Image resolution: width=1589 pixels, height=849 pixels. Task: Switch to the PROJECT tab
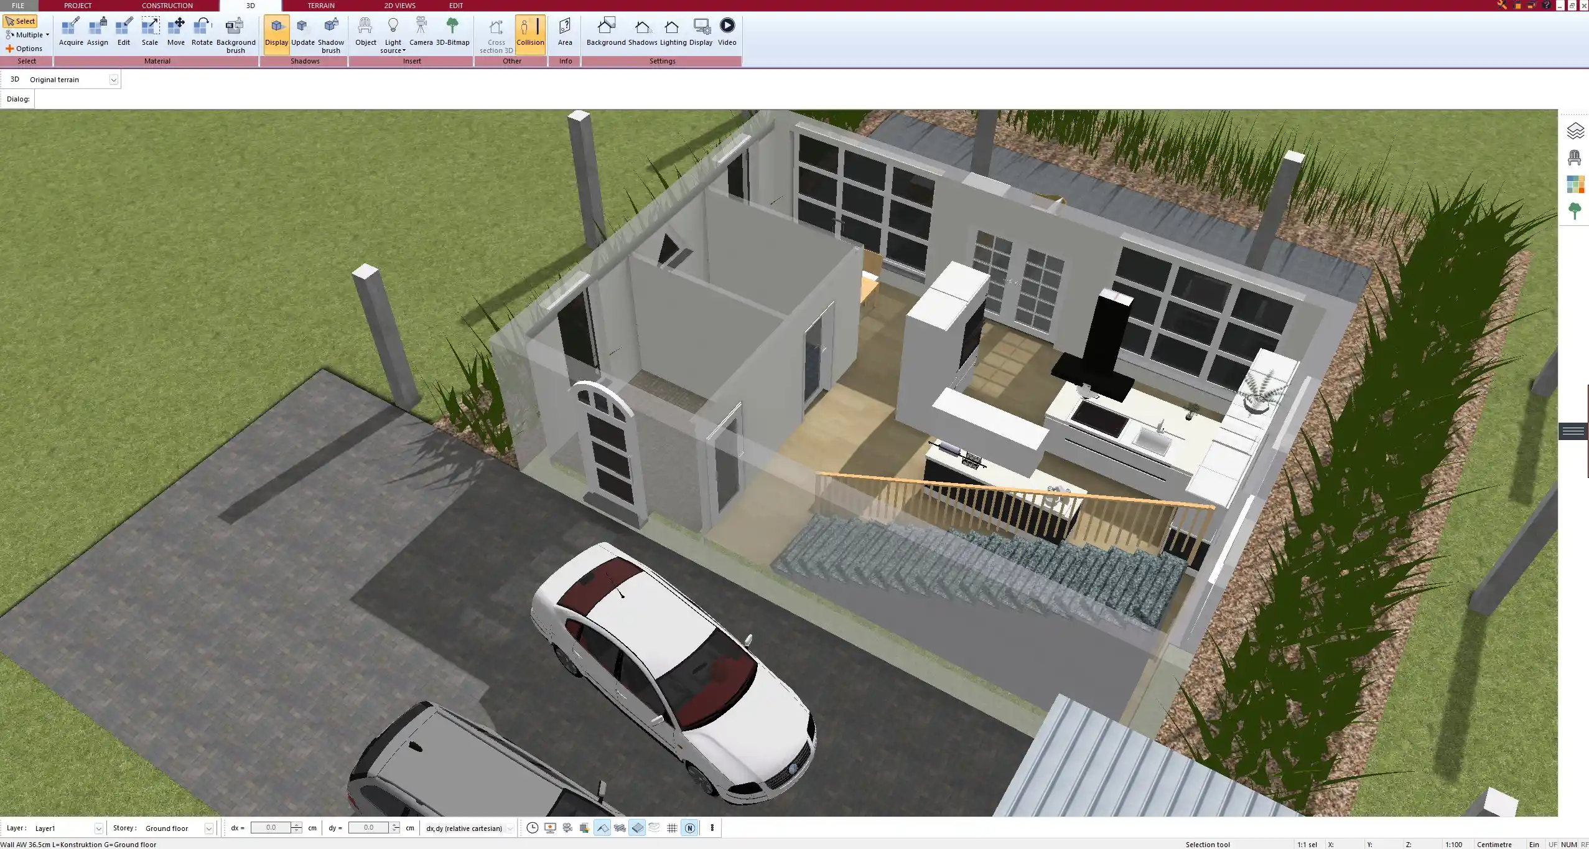click(78, 6)
